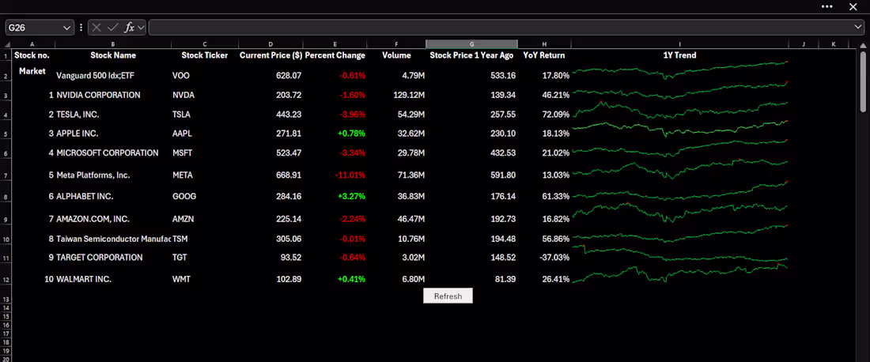Select column H header

(544, 44)
